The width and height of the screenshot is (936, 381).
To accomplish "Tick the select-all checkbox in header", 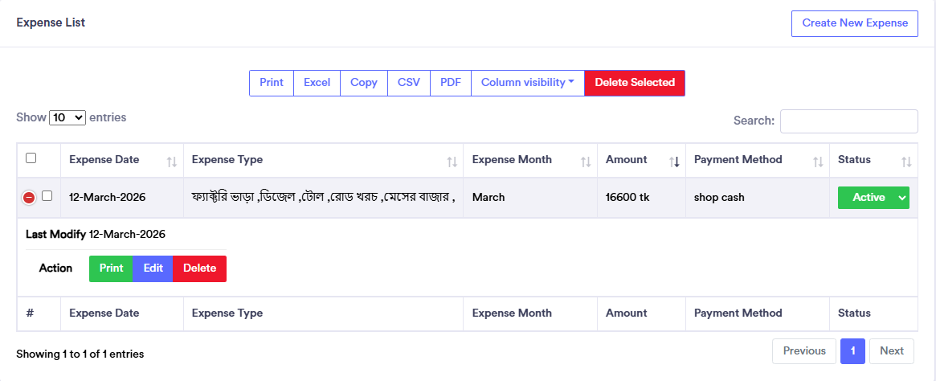I will (x=31, y=158).
